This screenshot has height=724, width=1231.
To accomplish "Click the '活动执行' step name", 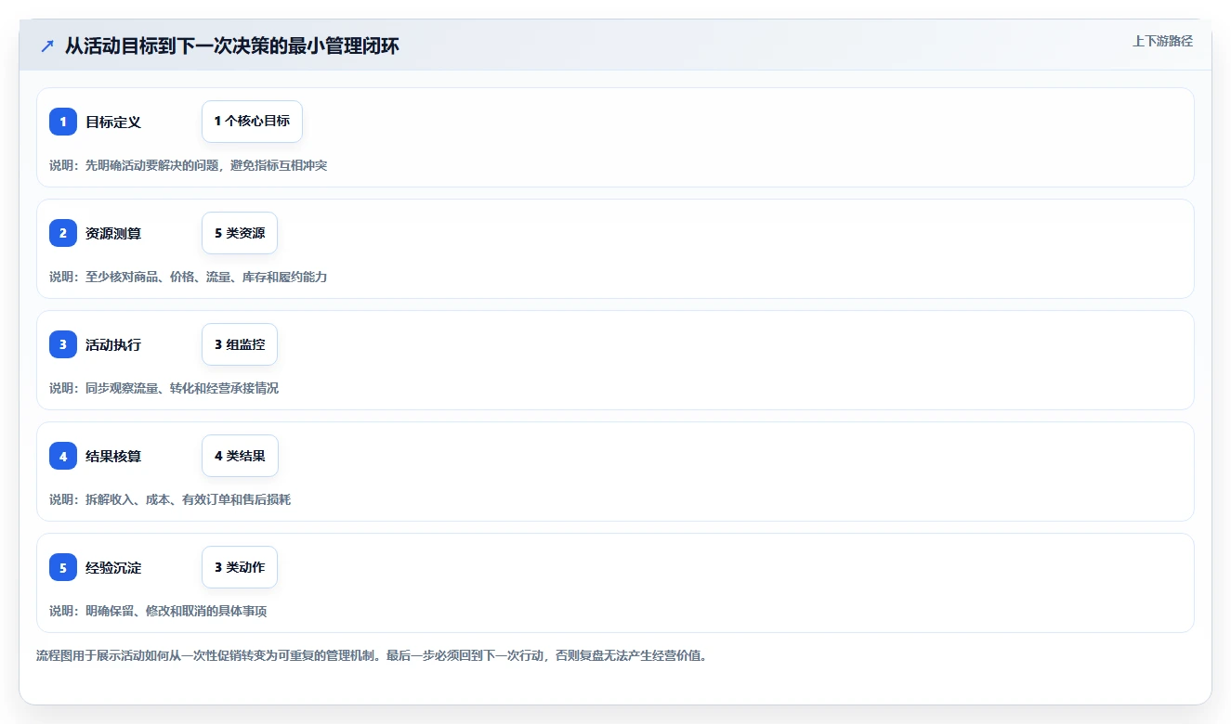I will pyautogui.click(x=113, y=344).
